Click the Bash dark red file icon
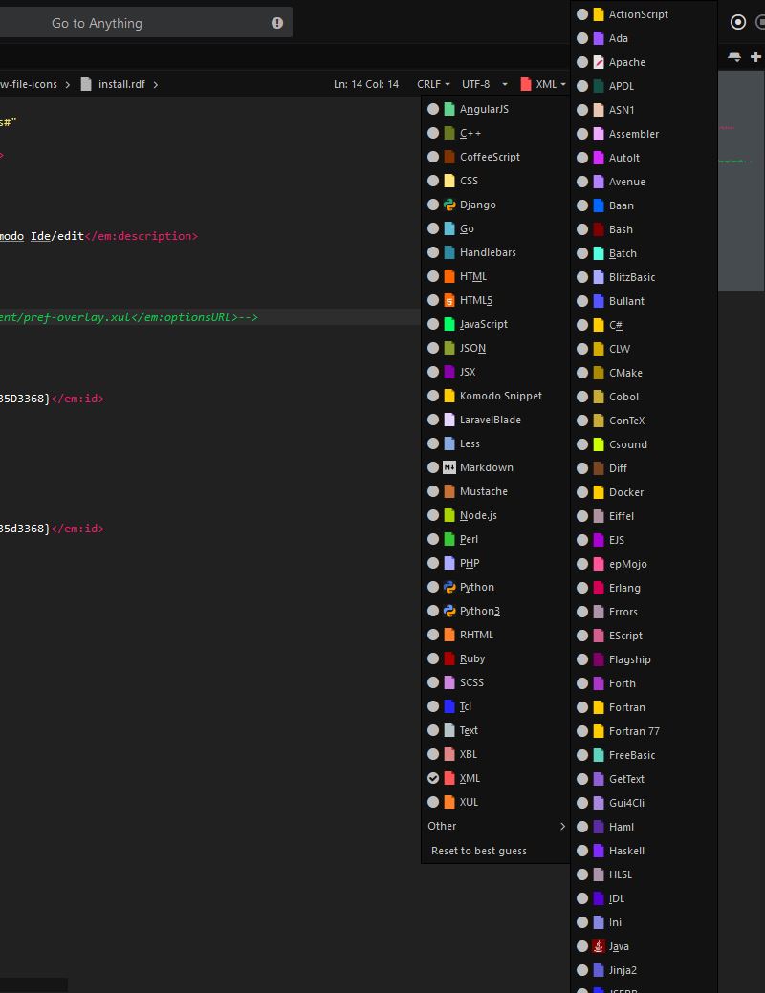765x993 pixels. coord(599,229)
